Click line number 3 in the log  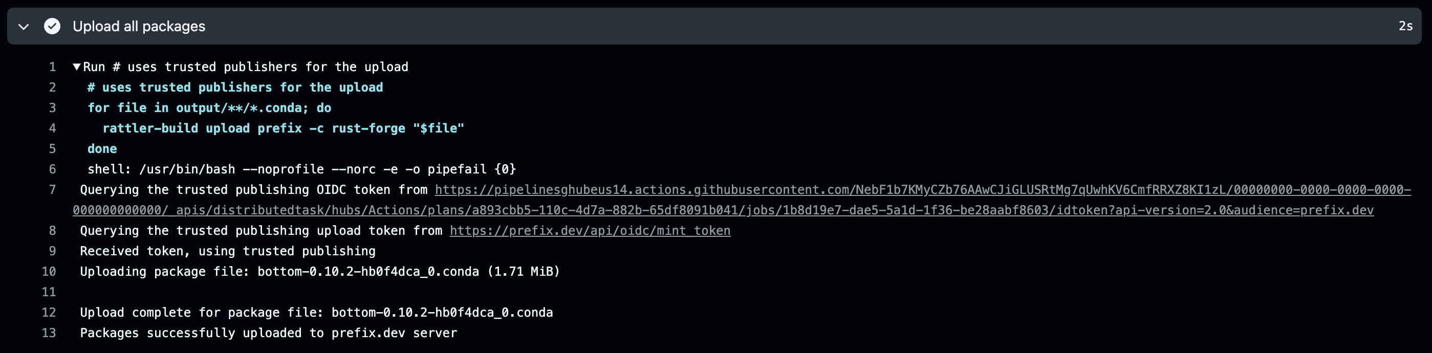click(52, 108)
